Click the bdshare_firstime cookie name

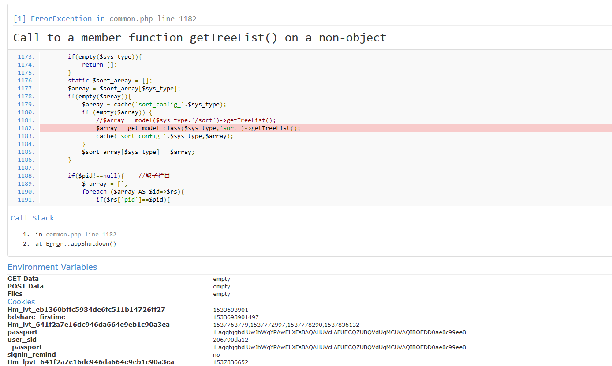point(36,317)
